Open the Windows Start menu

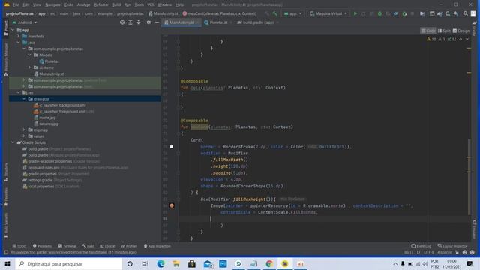tap(7, 263)
